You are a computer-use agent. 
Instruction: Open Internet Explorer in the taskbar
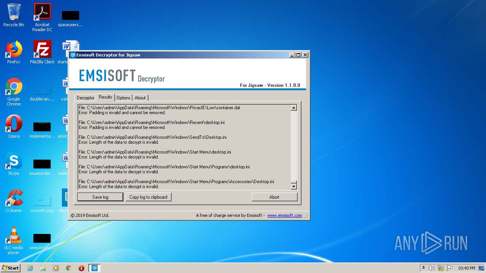[30, 268]
